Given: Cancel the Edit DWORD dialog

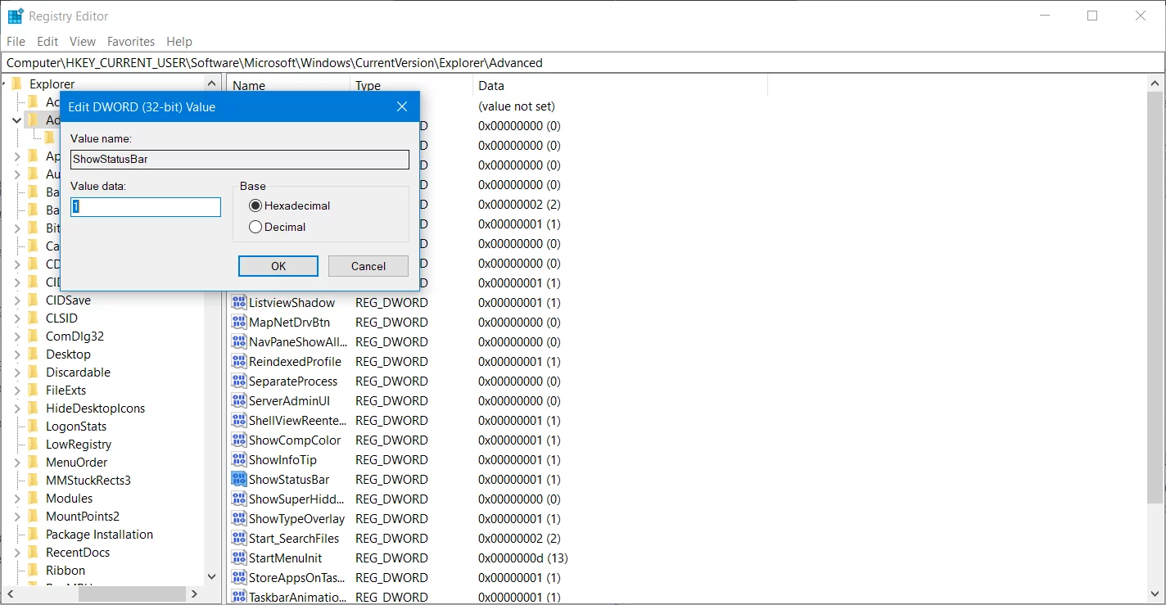Looking at the screenshot, I should (368, 266).
